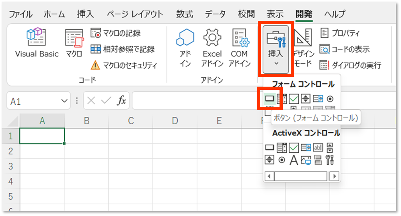Image resolution: width=401 pixels, height=216 pixels.
Task: Select ActiveX List Box control
Action: click(306, 147)
